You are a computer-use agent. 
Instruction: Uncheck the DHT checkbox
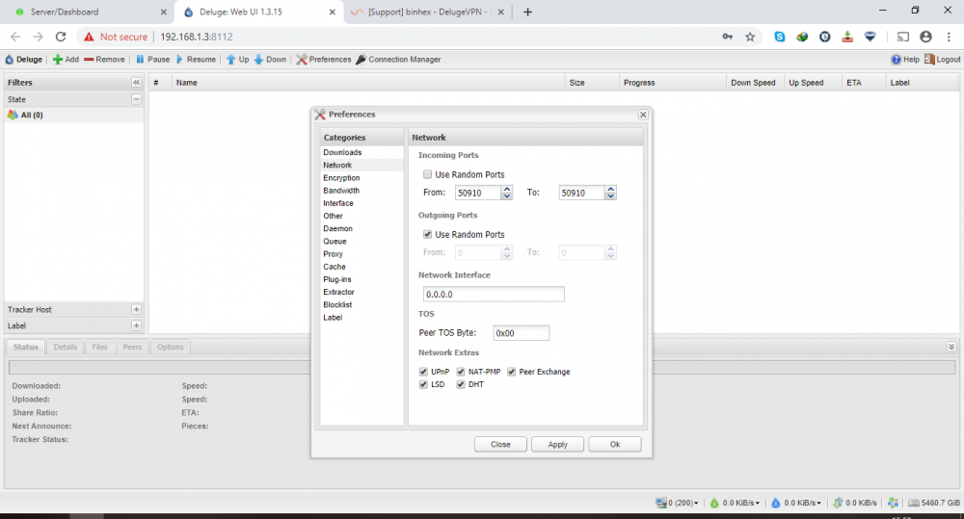point(461,384)
